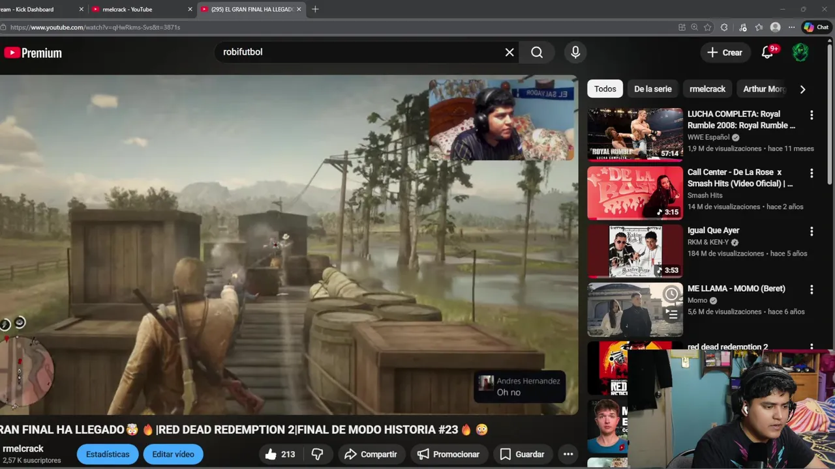Open Estadísticas for this video

108,454
